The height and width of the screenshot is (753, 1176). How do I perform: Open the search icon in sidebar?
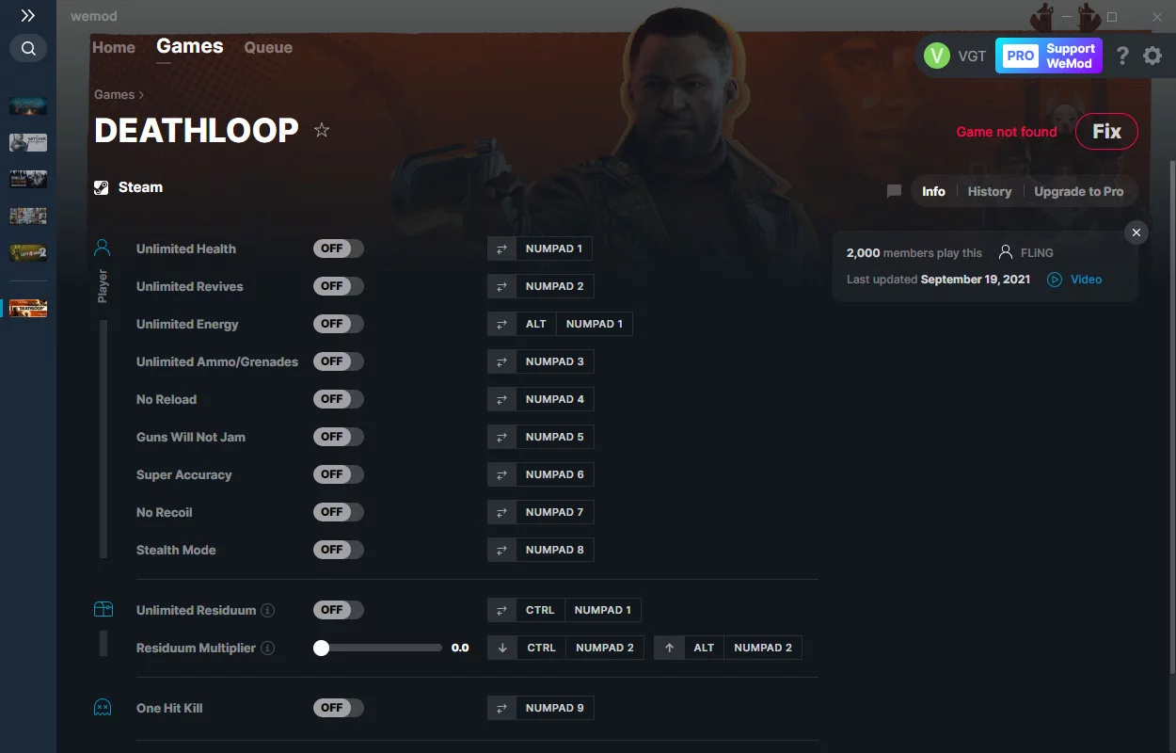[x=28, y=48]
